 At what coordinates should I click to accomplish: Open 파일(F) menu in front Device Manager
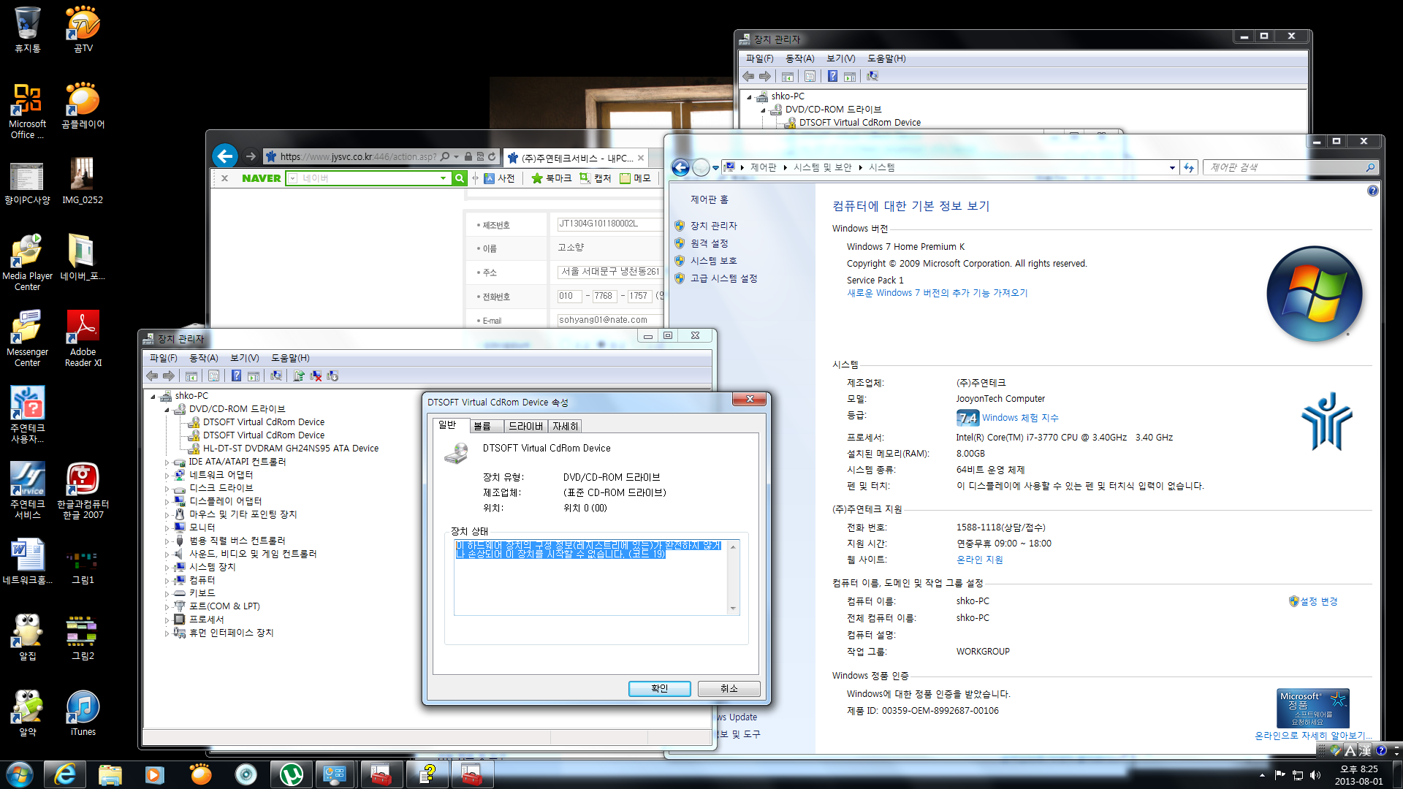pos(164,358)
